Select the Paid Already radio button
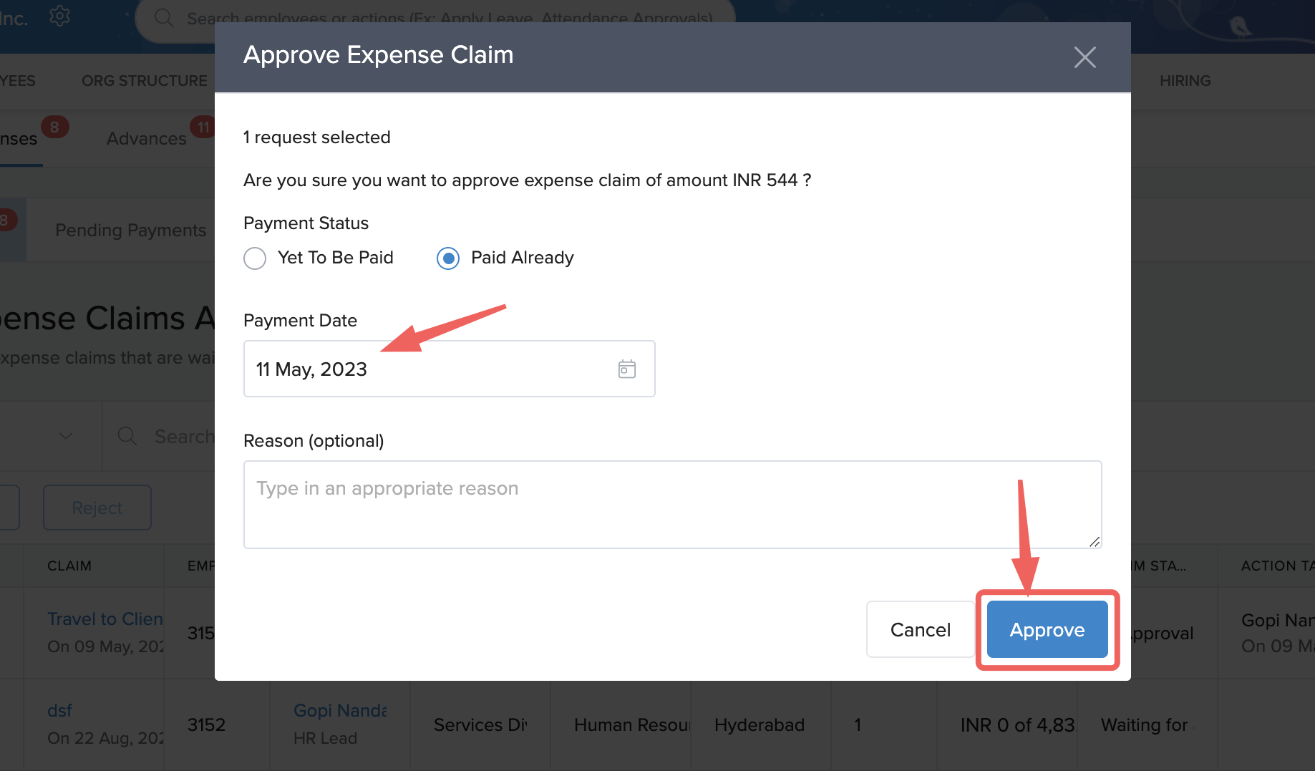This screenshot has height=771, width=1315. (448, 258)
